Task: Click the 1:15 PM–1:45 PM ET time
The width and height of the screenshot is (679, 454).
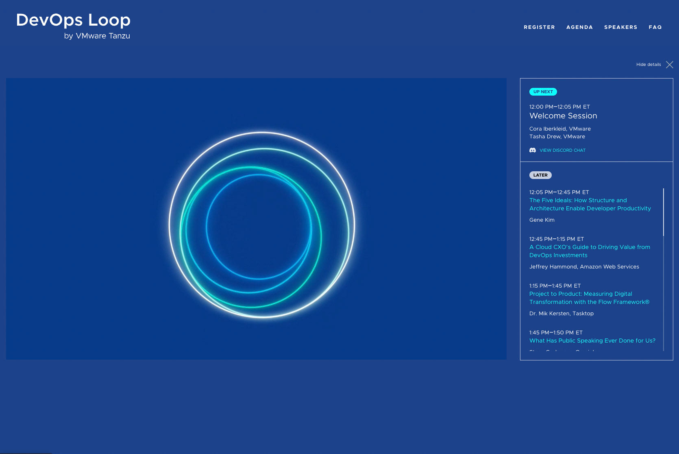Action: coord(555,286)
